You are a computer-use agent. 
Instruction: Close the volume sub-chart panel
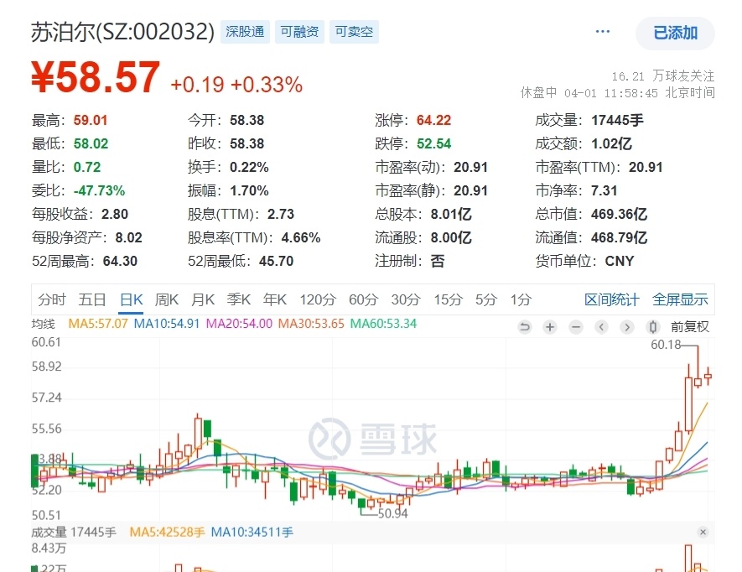coord(703,533)
